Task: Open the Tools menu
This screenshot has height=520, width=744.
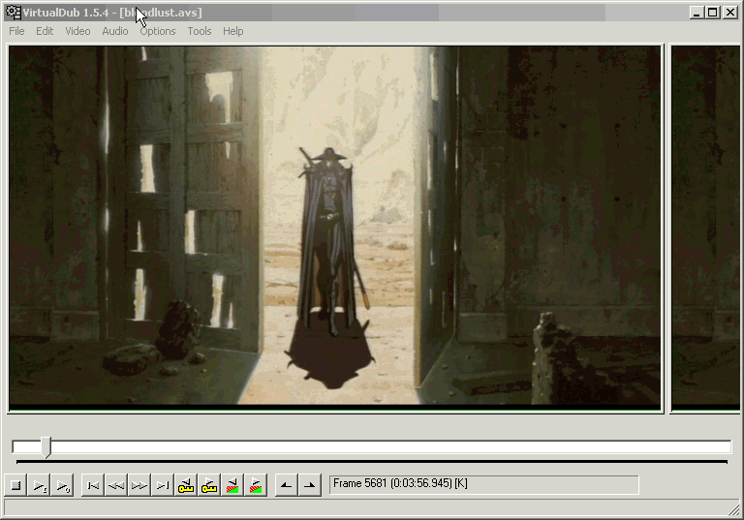Action: 200,31
